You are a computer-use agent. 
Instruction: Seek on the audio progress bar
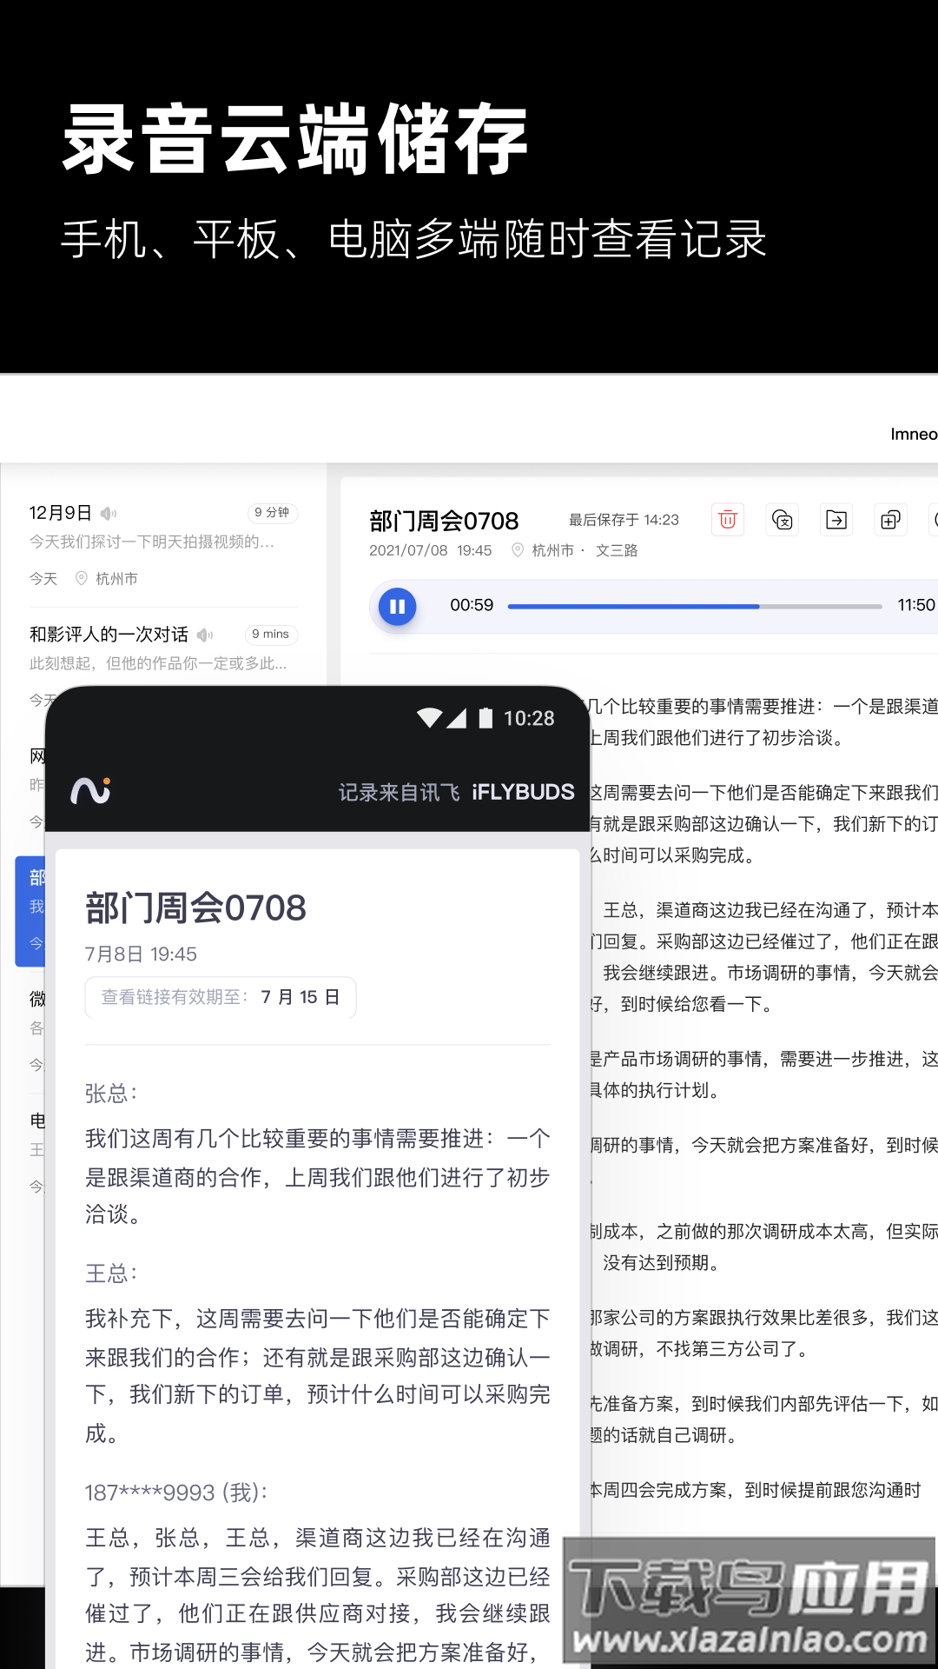coord(695,606)
